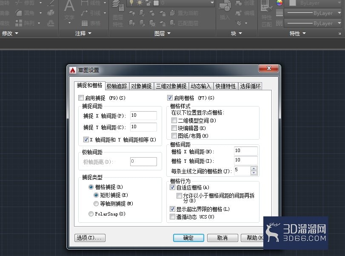
Task: Switch to 三维对象捕捉 tab
Action: click(171, 86)
